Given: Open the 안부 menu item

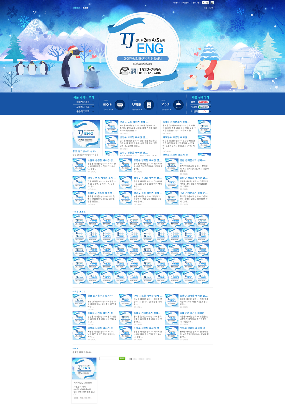Looking at the screenshot, I should [x=211, y=8].
